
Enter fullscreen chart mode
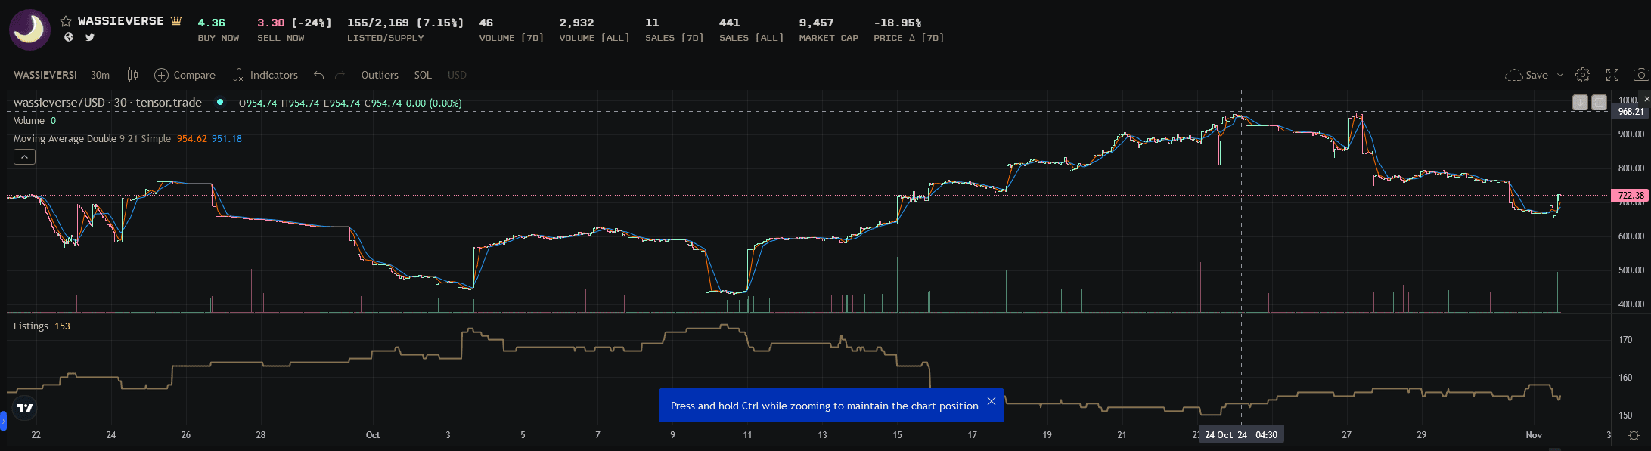point(1612,75)
